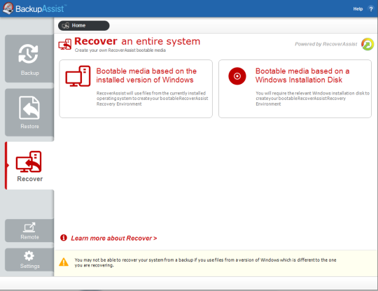Click the Settings gear icon
The height and width of the screenshot is (291, 378).
point(29,256)
